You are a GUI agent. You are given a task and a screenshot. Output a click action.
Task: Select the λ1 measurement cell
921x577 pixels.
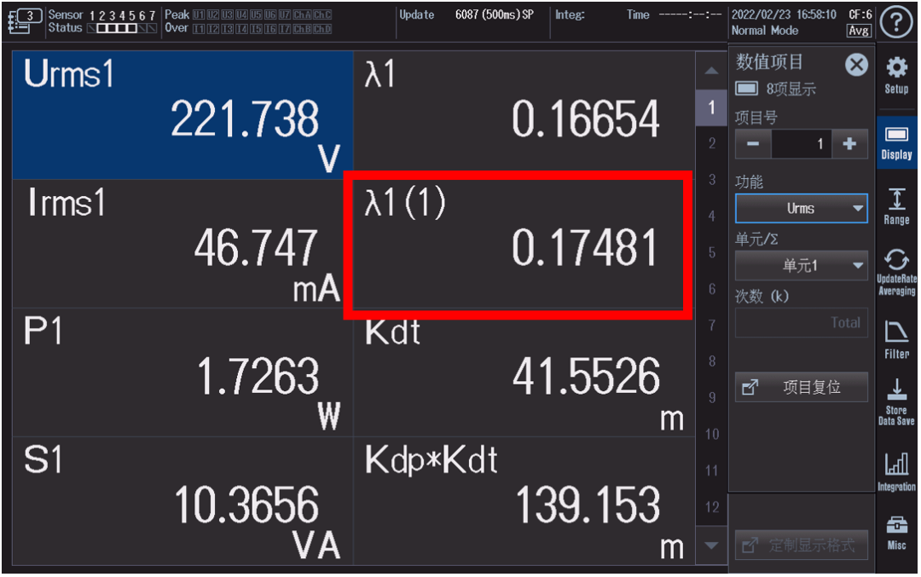(x=524, y=115)
